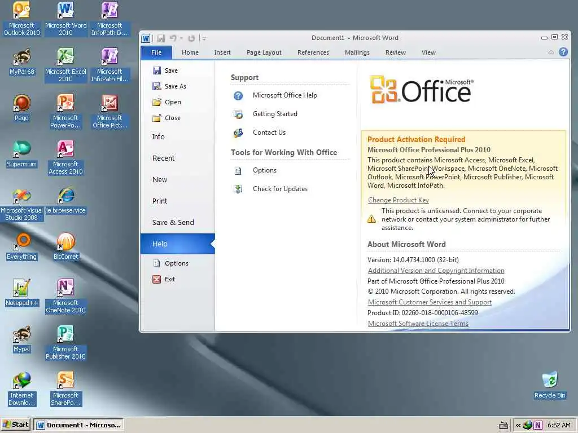Open the View ribbon tab
578x433 pixels.
click(428, 52)
